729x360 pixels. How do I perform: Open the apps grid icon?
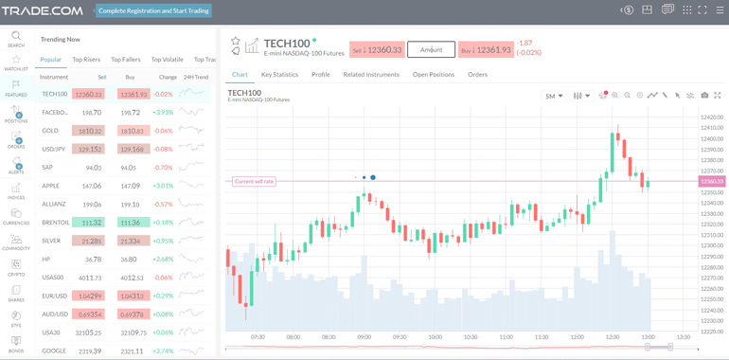pyautogui.click(x=687, y=9)
